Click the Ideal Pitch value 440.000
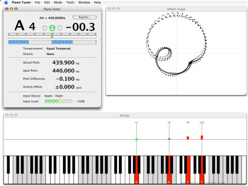This screenshot has width=248, height=186. pos(63,71)
